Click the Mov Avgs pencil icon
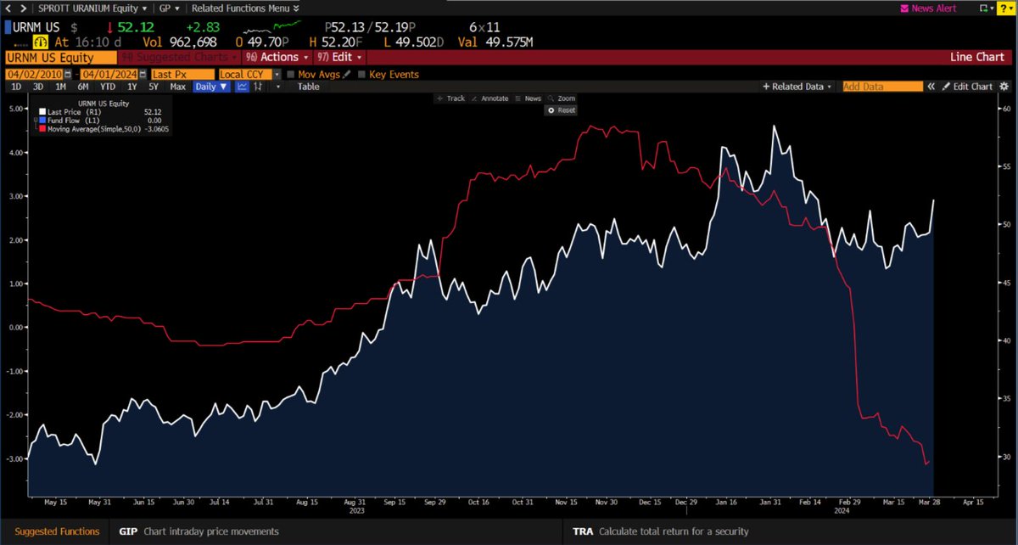This screenshot has height=545, width=1018. pos(348,74)
